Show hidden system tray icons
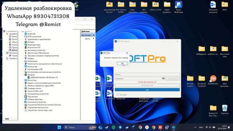Viewport: 233px width, 131px height. (195, 127)
